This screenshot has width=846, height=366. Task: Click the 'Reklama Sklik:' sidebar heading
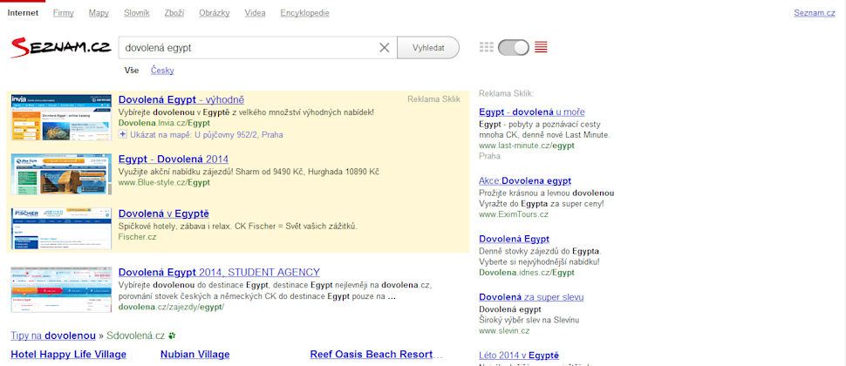click(x=506, y=94)
